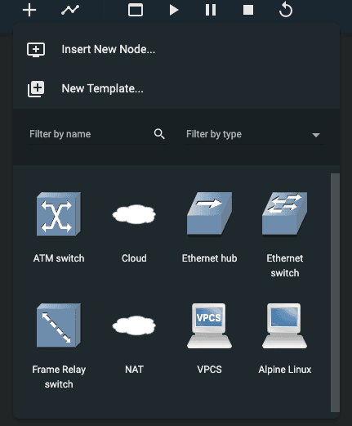Screen dimensions: 352x426
Task: Start all nodes with play button
Action: [x=174, y=10]
